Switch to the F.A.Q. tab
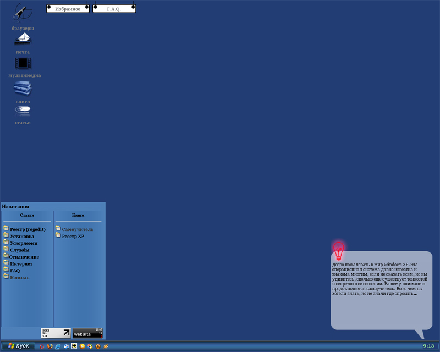The height and width of the screenshot is (352, 440). point(114,9)
